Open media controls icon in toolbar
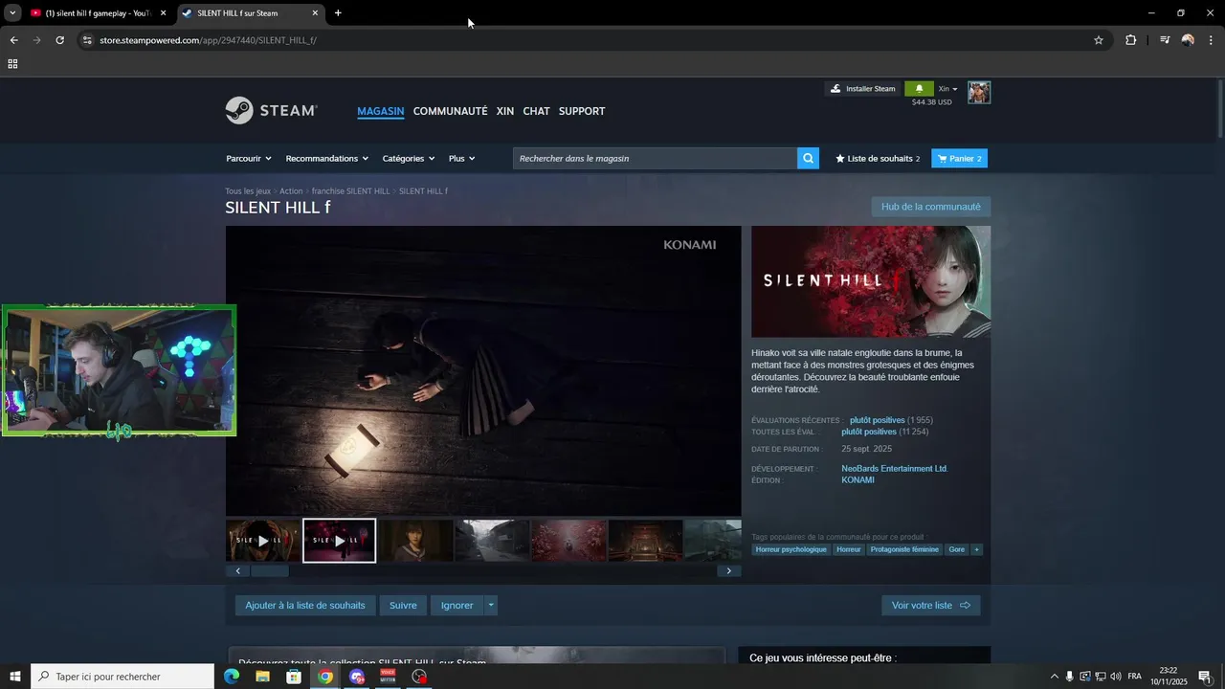This screenshot has height=689, width=1225. pos(1165,40)
